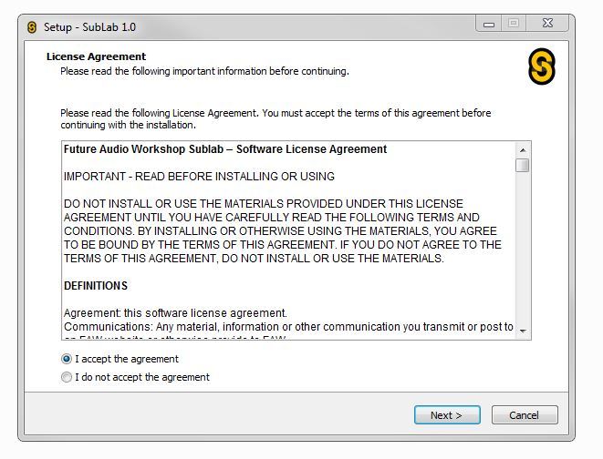The image size is (603, 459).
Task: Choose "I do not accept the agreement"
Action: (67, 377)
